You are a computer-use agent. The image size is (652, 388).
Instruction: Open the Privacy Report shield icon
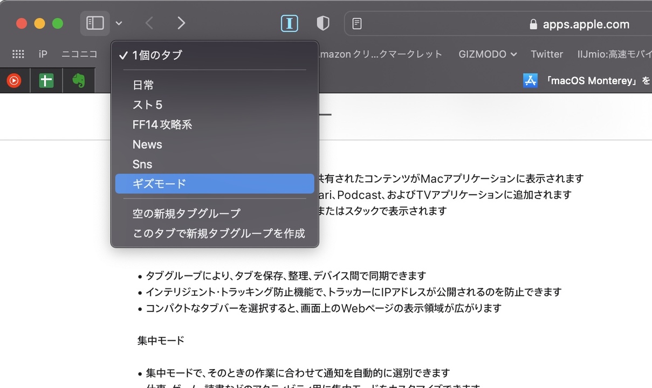coord(322,23)
